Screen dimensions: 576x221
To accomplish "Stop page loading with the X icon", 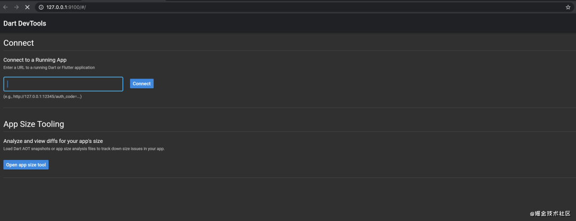I will point(27,7).
